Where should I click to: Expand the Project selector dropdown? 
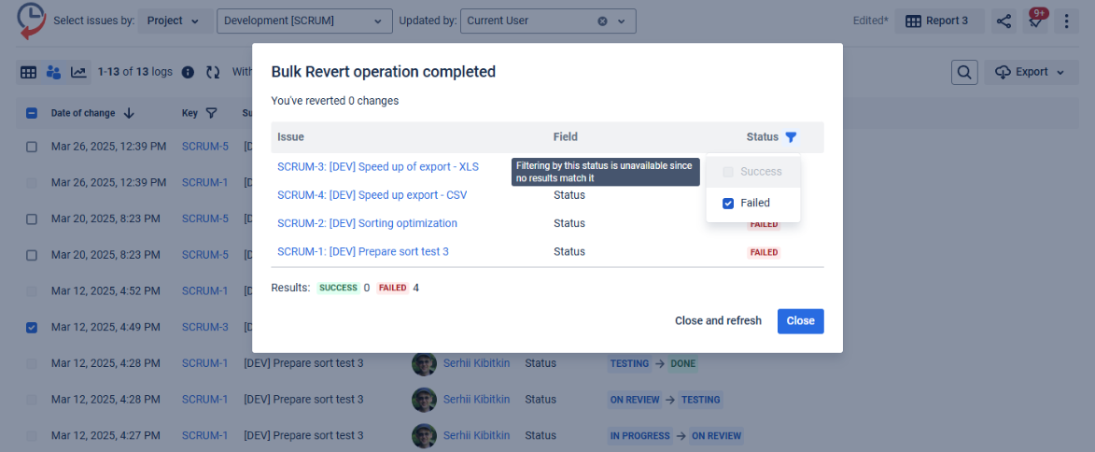(x=174, y=21)
